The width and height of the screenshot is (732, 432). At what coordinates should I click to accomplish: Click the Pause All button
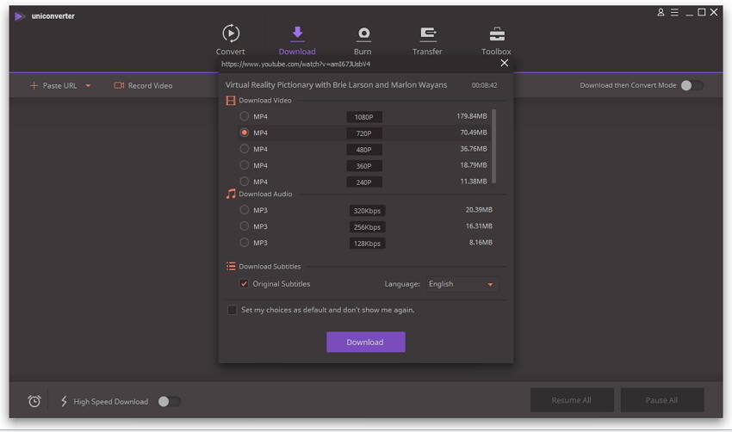coord(661,400)
